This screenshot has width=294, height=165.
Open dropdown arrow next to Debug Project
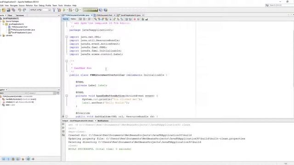click(x=73, y=10)
